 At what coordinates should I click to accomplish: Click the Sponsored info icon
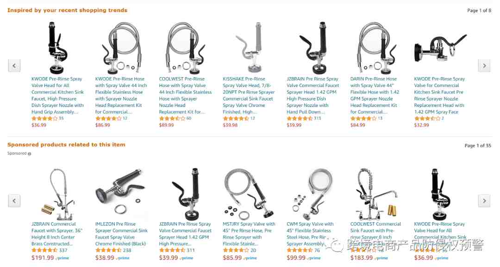click(x=29, y=154)
